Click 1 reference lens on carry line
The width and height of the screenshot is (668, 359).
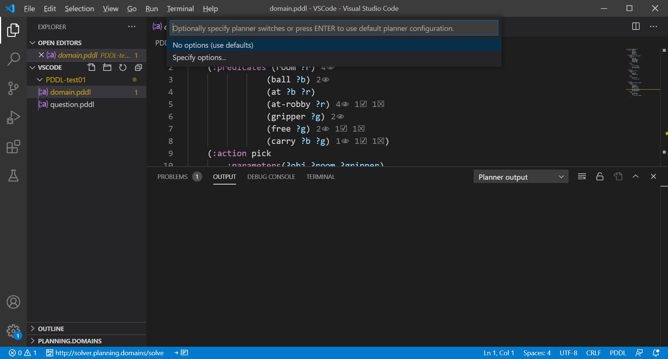point(342,141)
